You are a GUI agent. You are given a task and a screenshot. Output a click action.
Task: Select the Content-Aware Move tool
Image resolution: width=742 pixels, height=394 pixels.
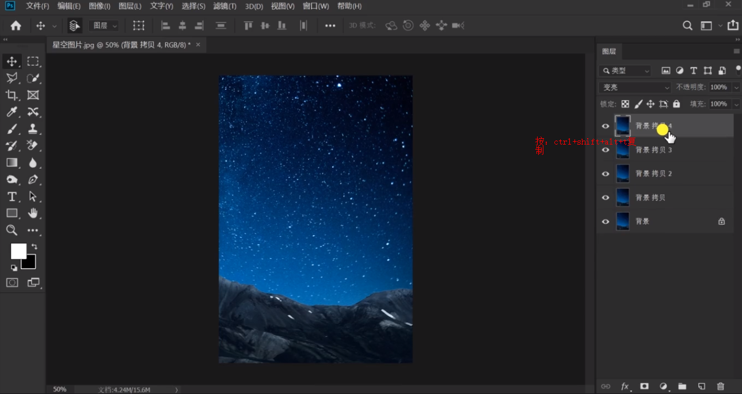33,112
